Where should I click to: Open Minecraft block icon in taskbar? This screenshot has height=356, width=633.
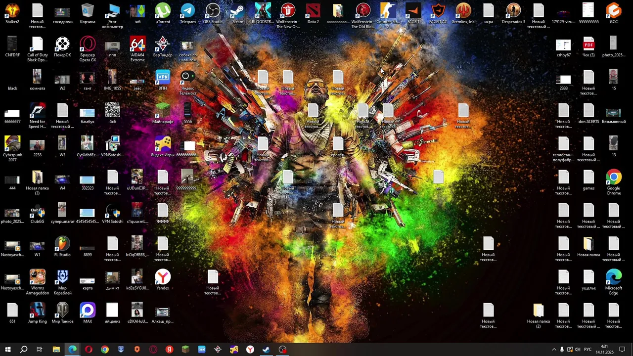(185, 350)
